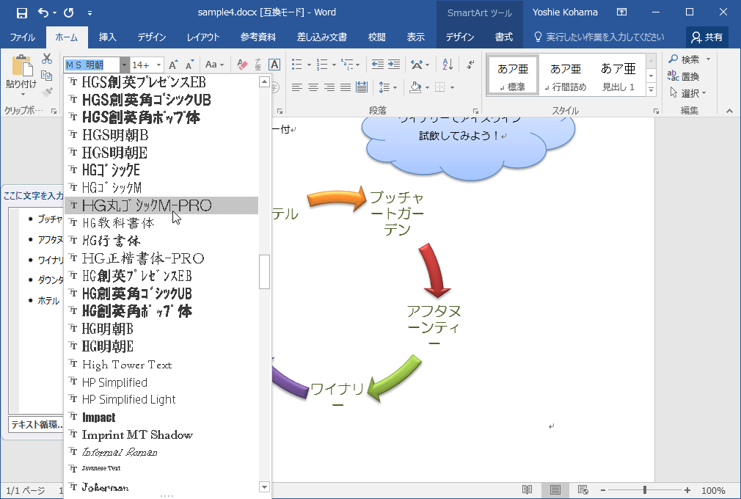The image size is (741, 499).
Task: Choose the Jokerman font
Action: click(x=161, y=487)
